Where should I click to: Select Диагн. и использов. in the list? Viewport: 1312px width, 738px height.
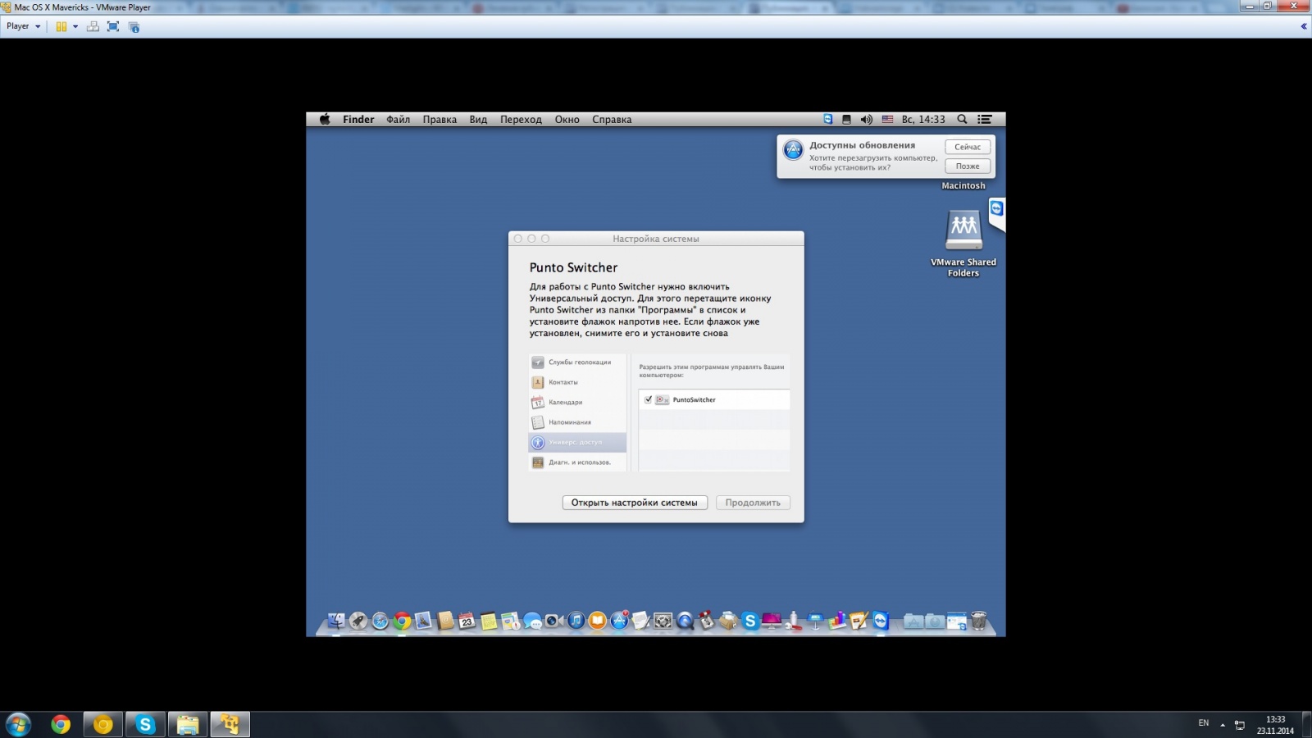pos(577,462)
